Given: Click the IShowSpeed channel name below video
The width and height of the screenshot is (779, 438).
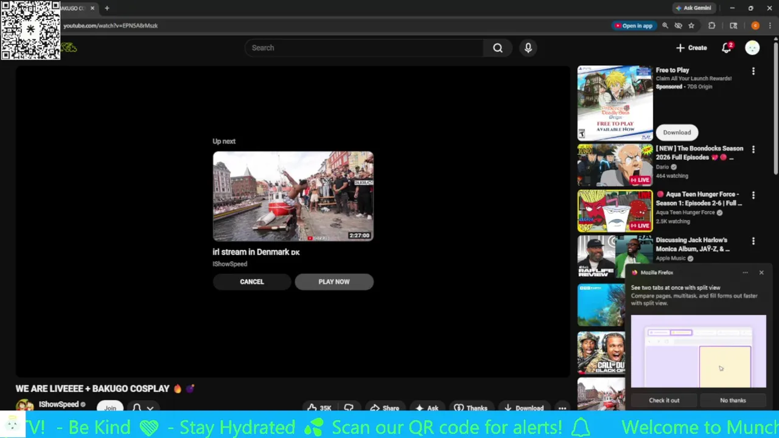Looking at the screenshot, I should tap(58, 405).
